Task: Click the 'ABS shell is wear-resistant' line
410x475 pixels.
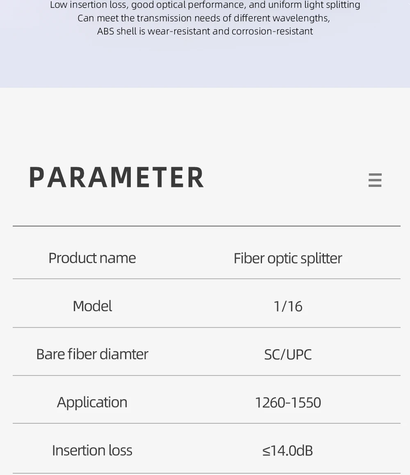Action: 205,31
